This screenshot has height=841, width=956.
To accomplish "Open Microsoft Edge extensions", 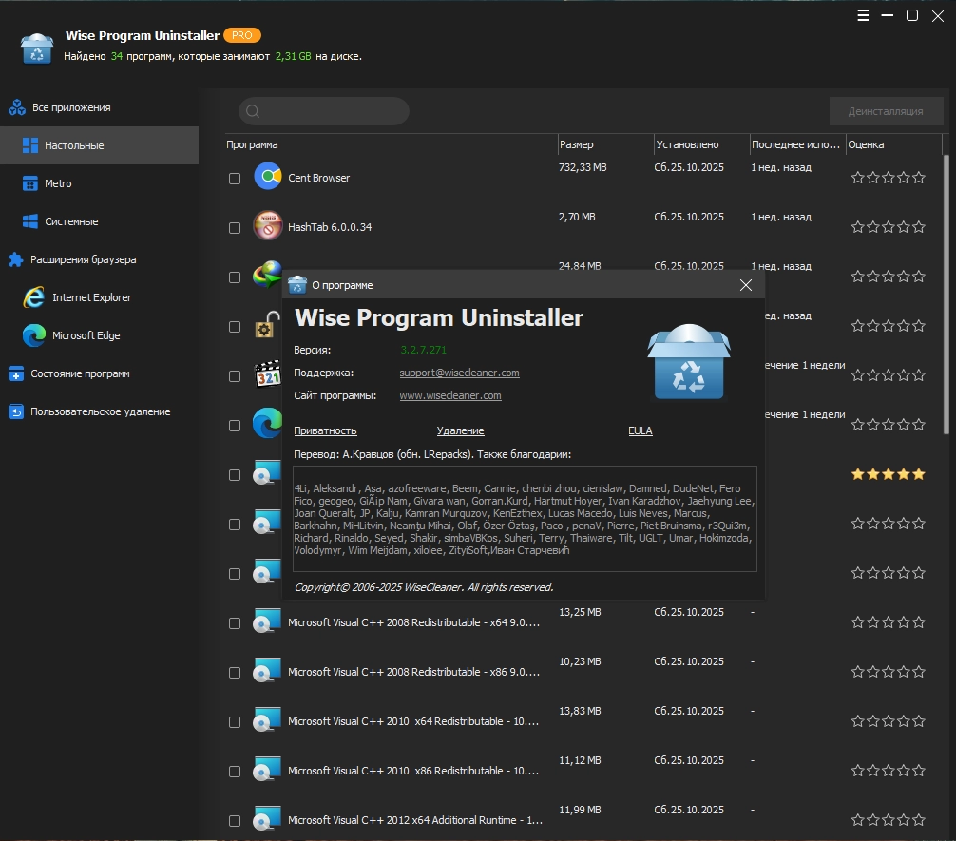I will 86,335.
